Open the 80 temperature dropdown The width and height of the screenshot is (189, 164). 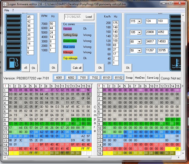point(139,42)
